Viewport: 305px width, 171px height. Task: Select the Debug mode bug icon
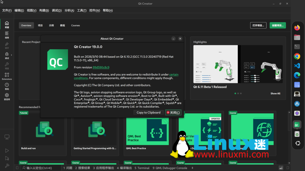point(7,55)
